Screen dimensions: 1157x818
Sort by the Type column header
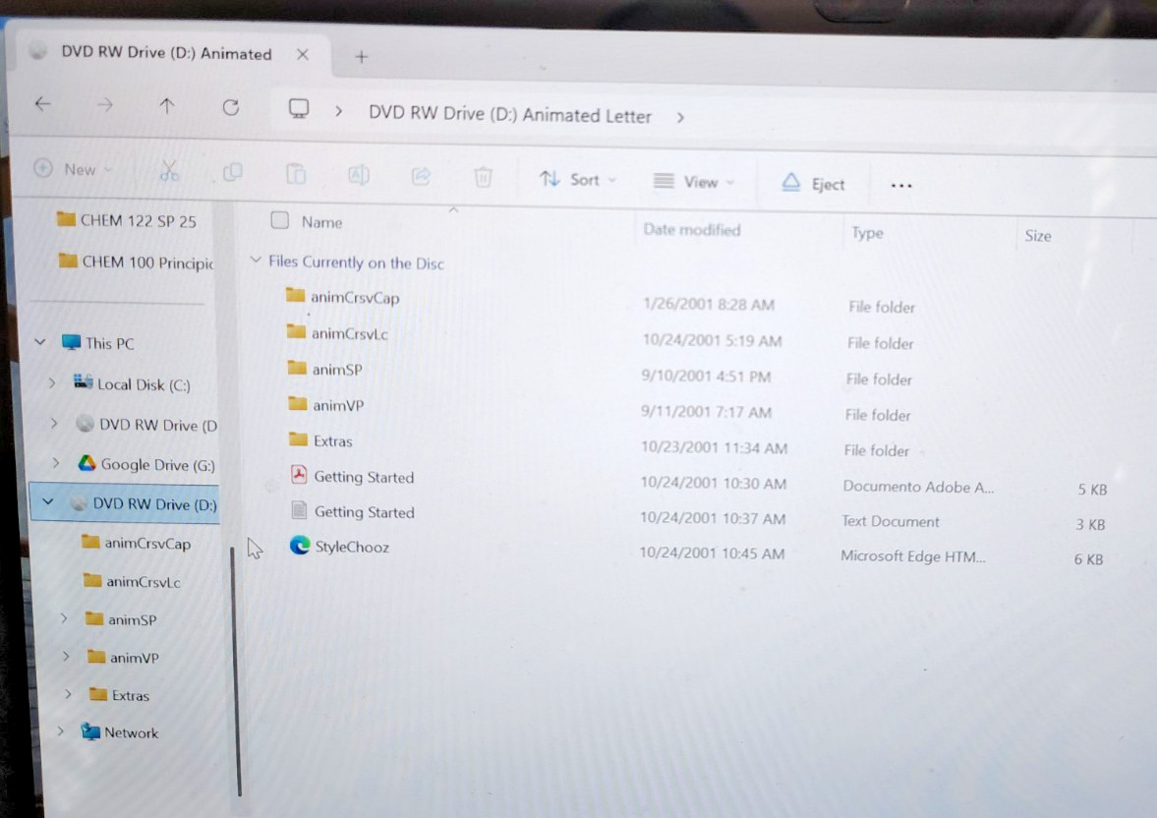[867, 233]
